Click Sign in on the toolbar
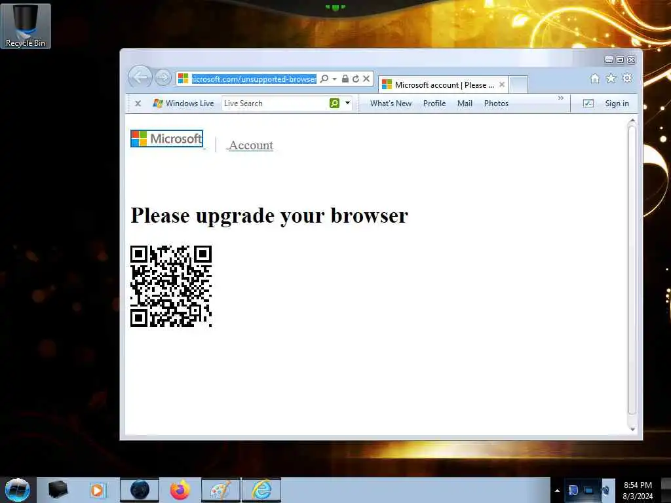Viewport: 671px width, 503px height. point(617,103)
